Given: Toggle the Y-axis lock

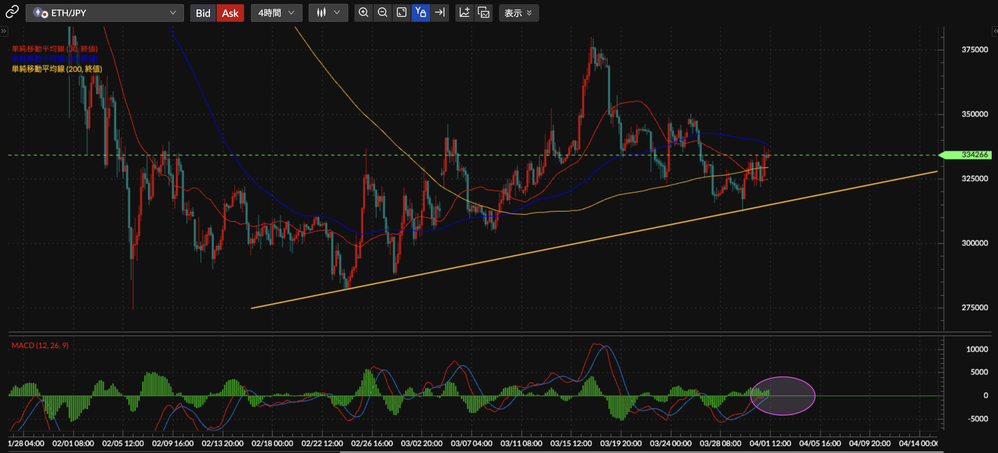Looking at the screenshot, I should click(421, 13).
